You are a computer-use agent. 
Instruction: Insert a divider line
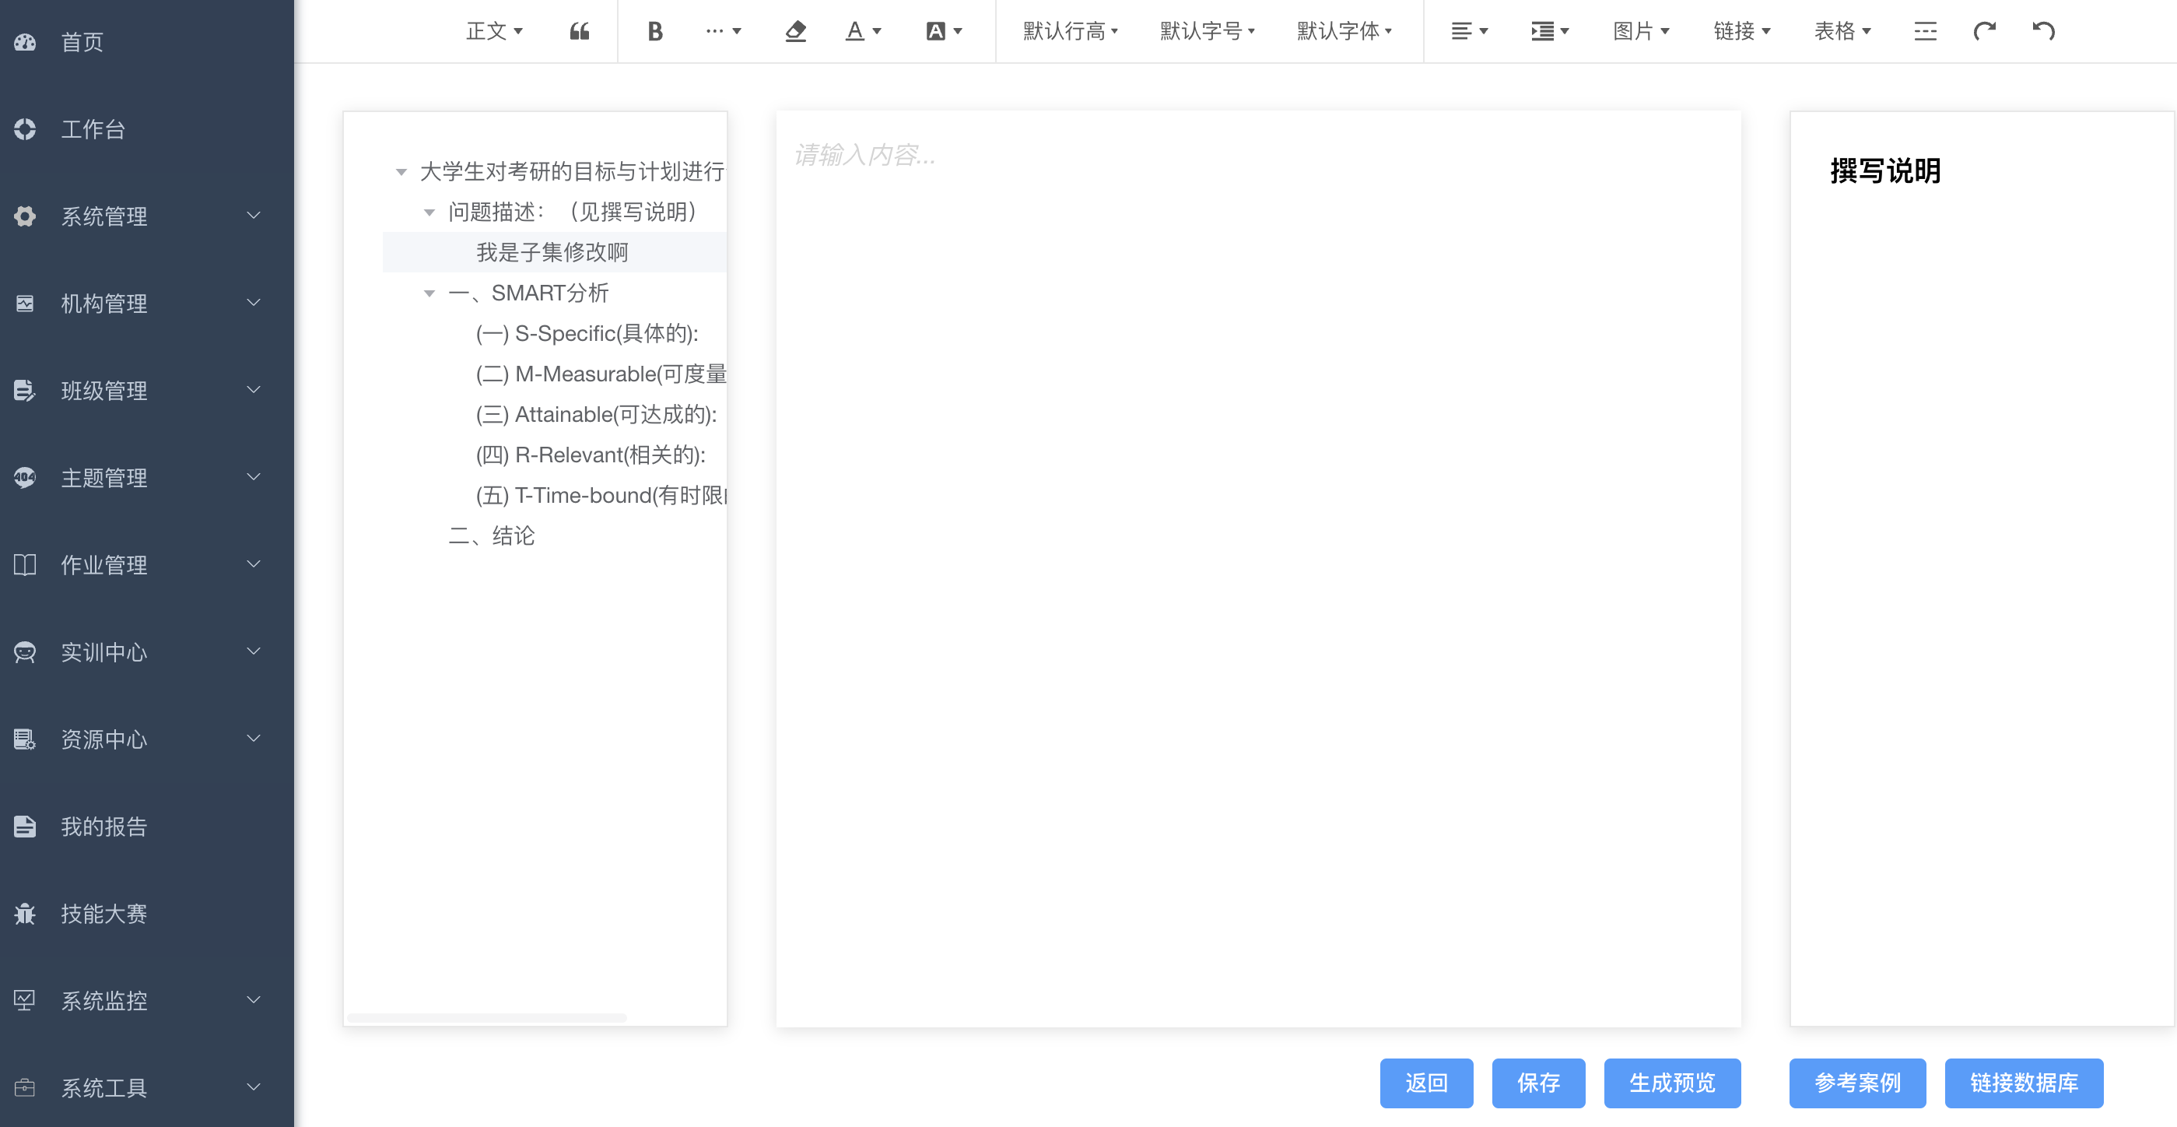pos(1925,31)
